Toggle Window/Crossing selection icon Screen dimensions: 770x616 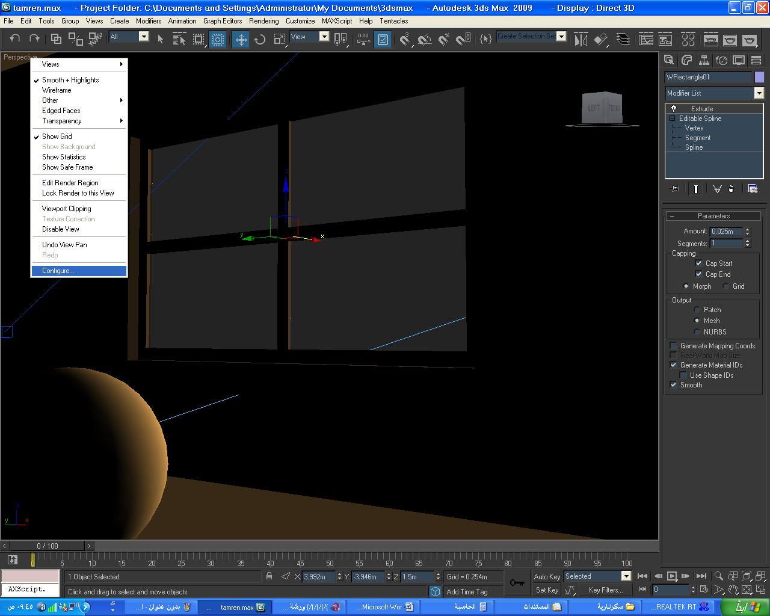(218, 39)
